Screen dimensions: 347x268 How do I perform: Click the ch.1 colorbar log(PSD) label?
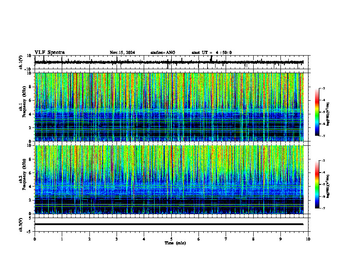pos(328,114)
